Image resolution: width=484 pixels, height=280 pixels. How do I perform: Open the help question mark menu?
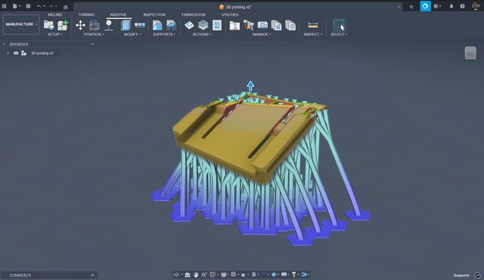(x=462, y=6)
